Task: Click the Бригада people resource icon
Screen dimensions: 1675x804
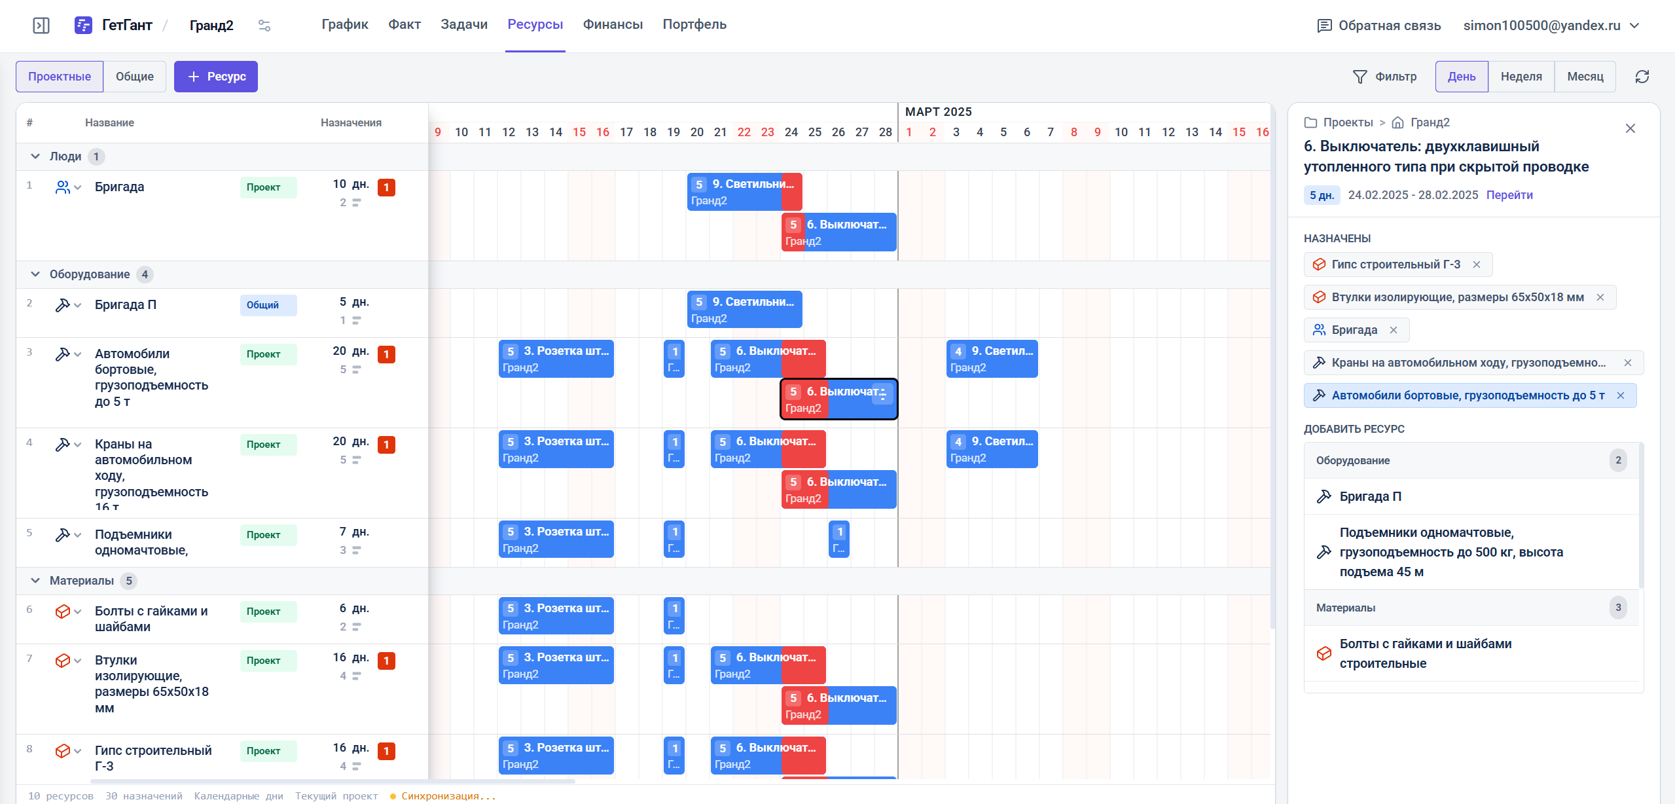Action: click(x=63, y=187)
